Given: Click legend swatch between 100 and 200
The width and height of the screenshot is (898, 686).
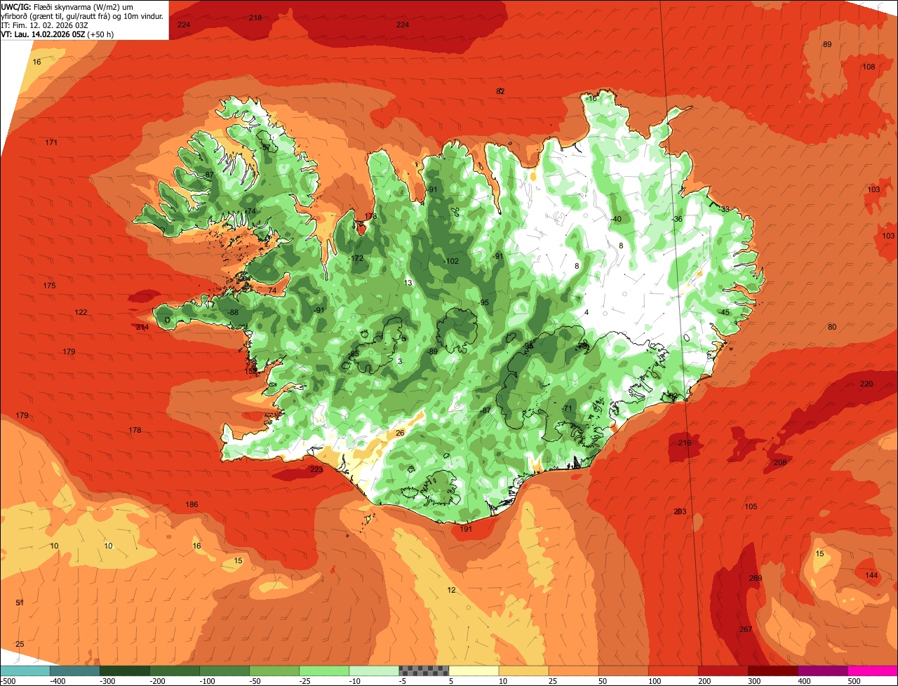Looking at the screenshot, I should click(673, 671).
